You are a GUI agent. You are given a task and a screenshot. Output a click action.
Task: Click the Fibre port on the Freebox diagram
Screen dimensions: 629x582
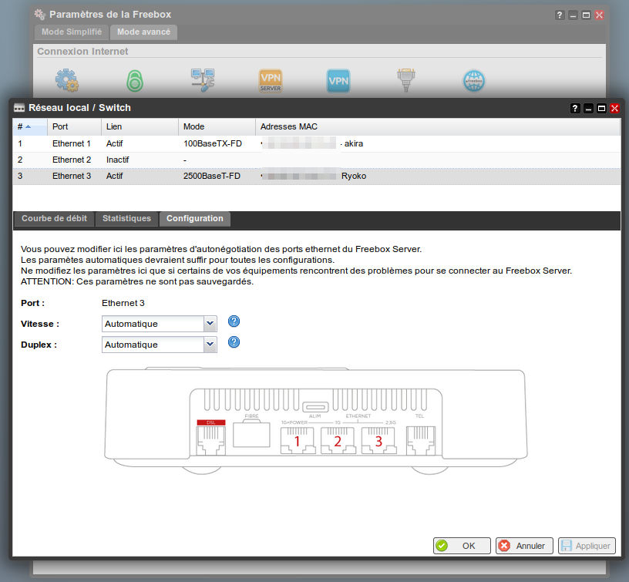(251, 433)
